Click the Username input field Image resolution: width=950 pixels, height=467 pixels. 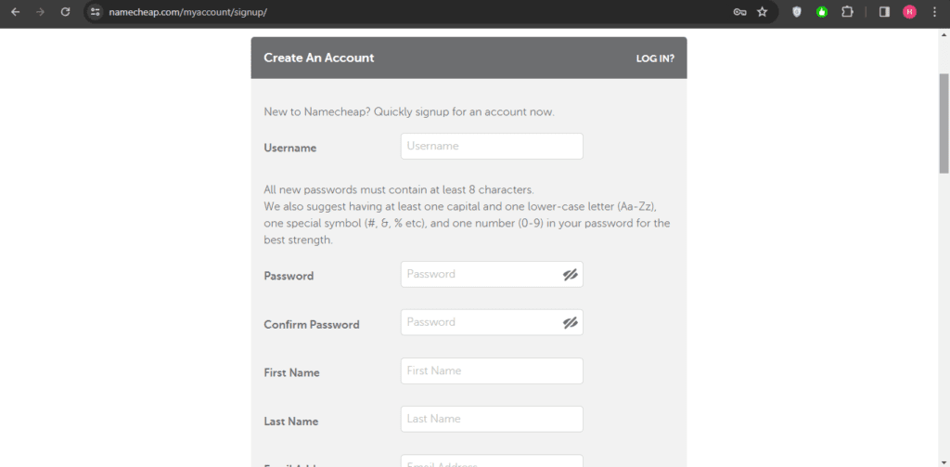tap(492, 146)
